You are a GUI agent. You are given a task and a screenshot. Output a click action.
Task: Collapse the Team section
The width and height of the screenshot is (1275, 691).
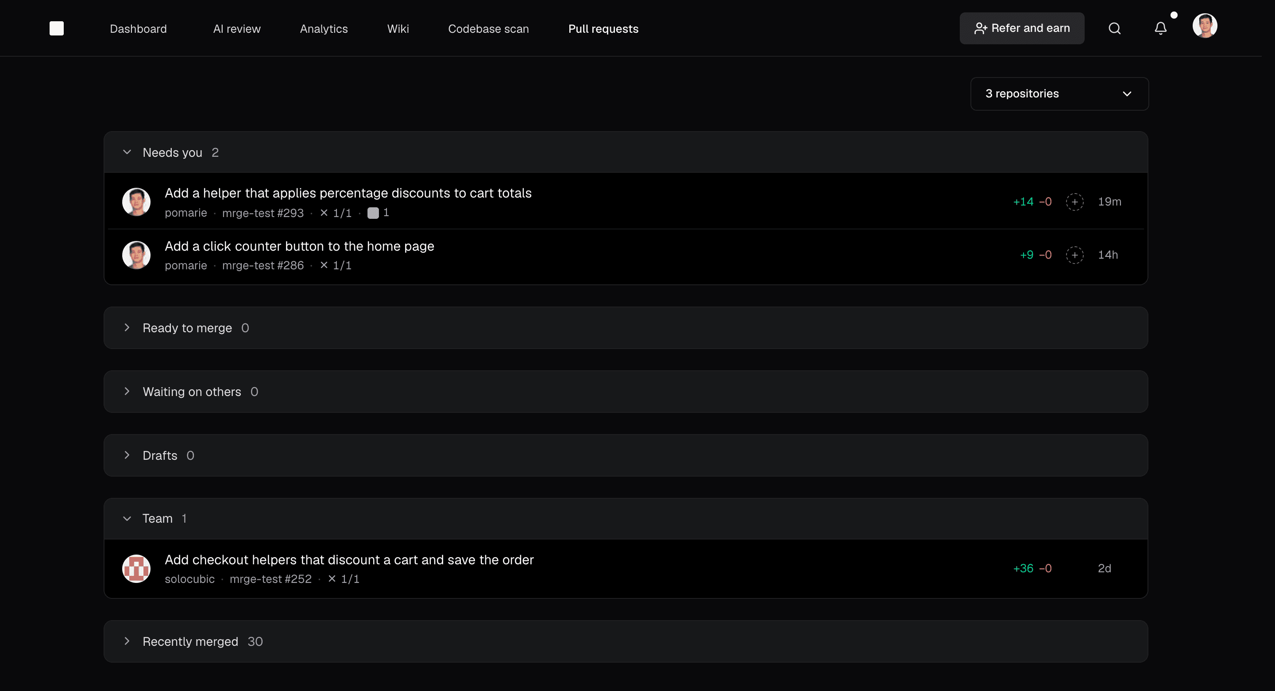(127, 518)
